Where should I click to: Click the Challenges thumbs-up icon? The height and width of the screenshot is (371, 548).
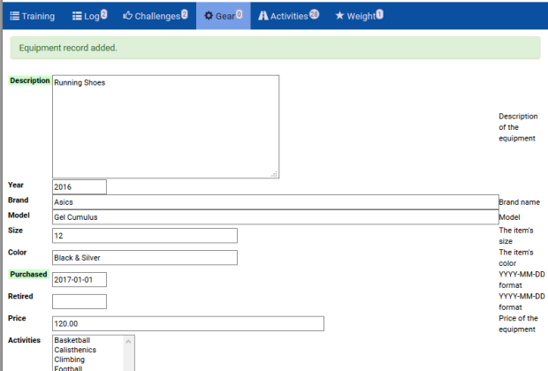pos(127,16)
